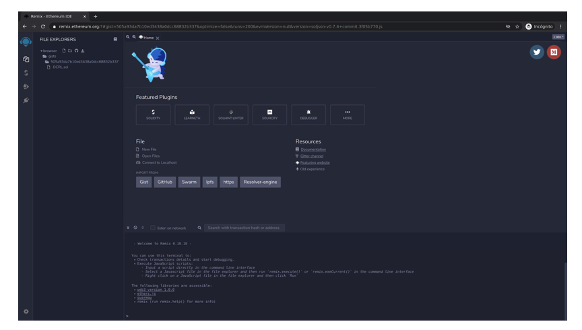The height and width of the screenshot is (330, 582).
Task: Open the Gitter channel link
Action: pyautogui.click(x=312, y=156)
